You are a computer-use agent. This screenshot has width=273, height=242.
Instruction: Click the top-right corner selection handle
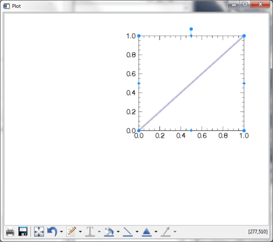click(x=244, y=36)
